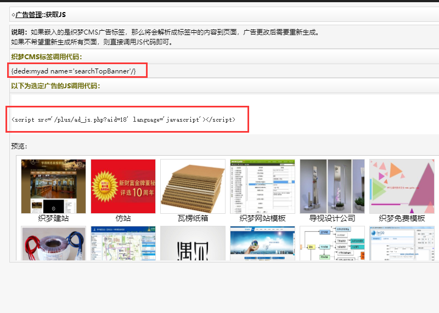Click the 导视设计公司 caption link
The height and width of the screenshot is (313, 439).
333,218
